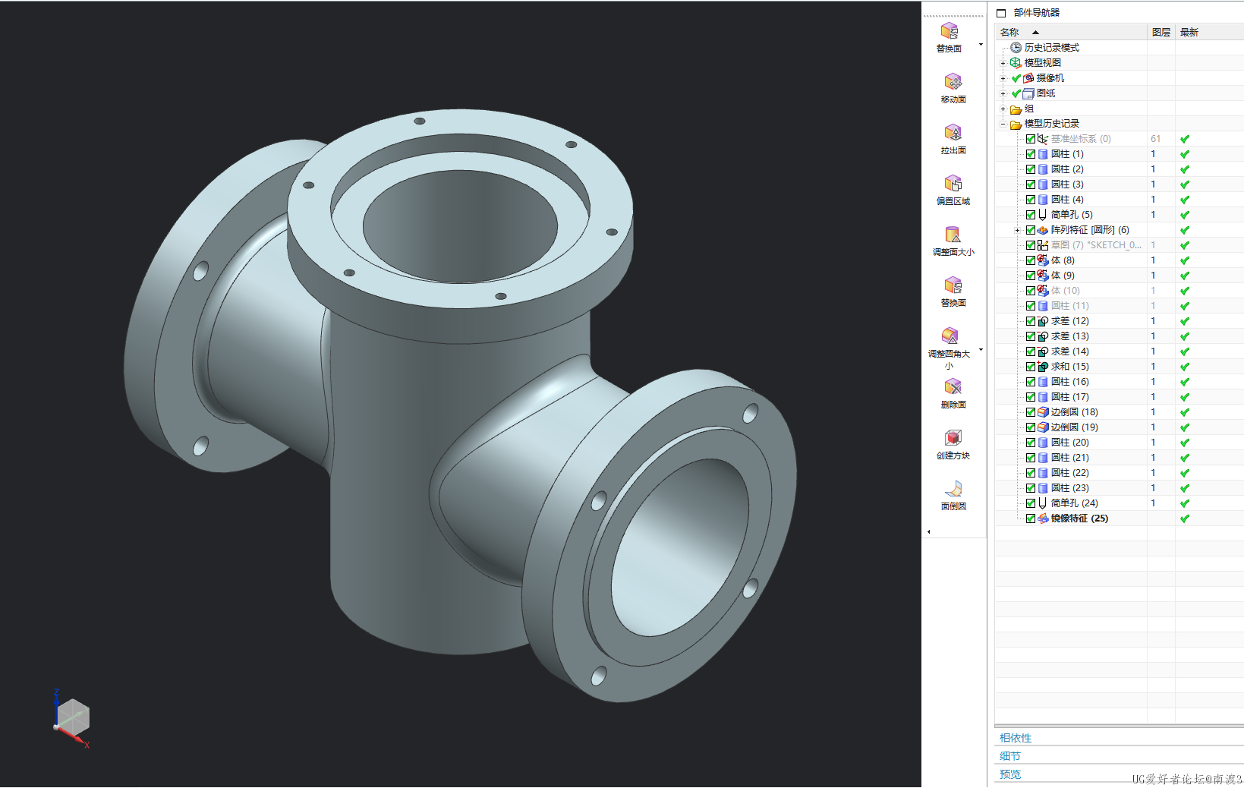Expand the 模型视图 node
Screen dimensions: 1244x788
click(1003, 63)
